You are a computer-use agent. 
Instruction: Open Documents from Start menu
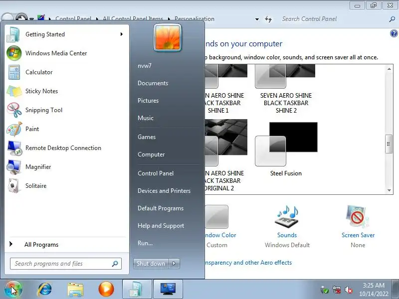click(153, 83)
